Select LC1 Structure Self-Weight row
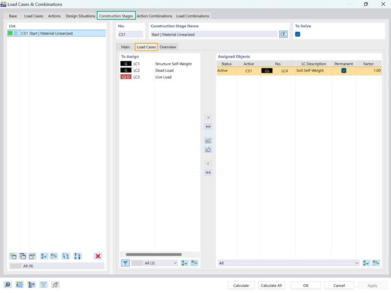The image size is (391, 293). [x=159, y=64]
